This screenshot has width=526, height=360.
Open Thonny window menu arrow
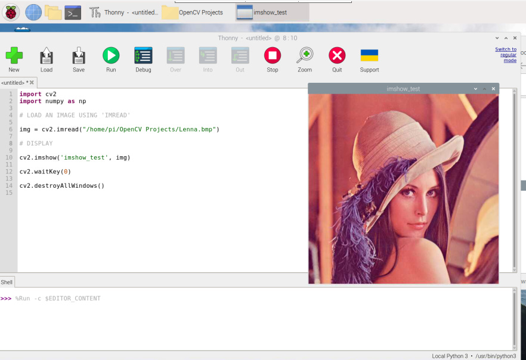coord(497,38)
